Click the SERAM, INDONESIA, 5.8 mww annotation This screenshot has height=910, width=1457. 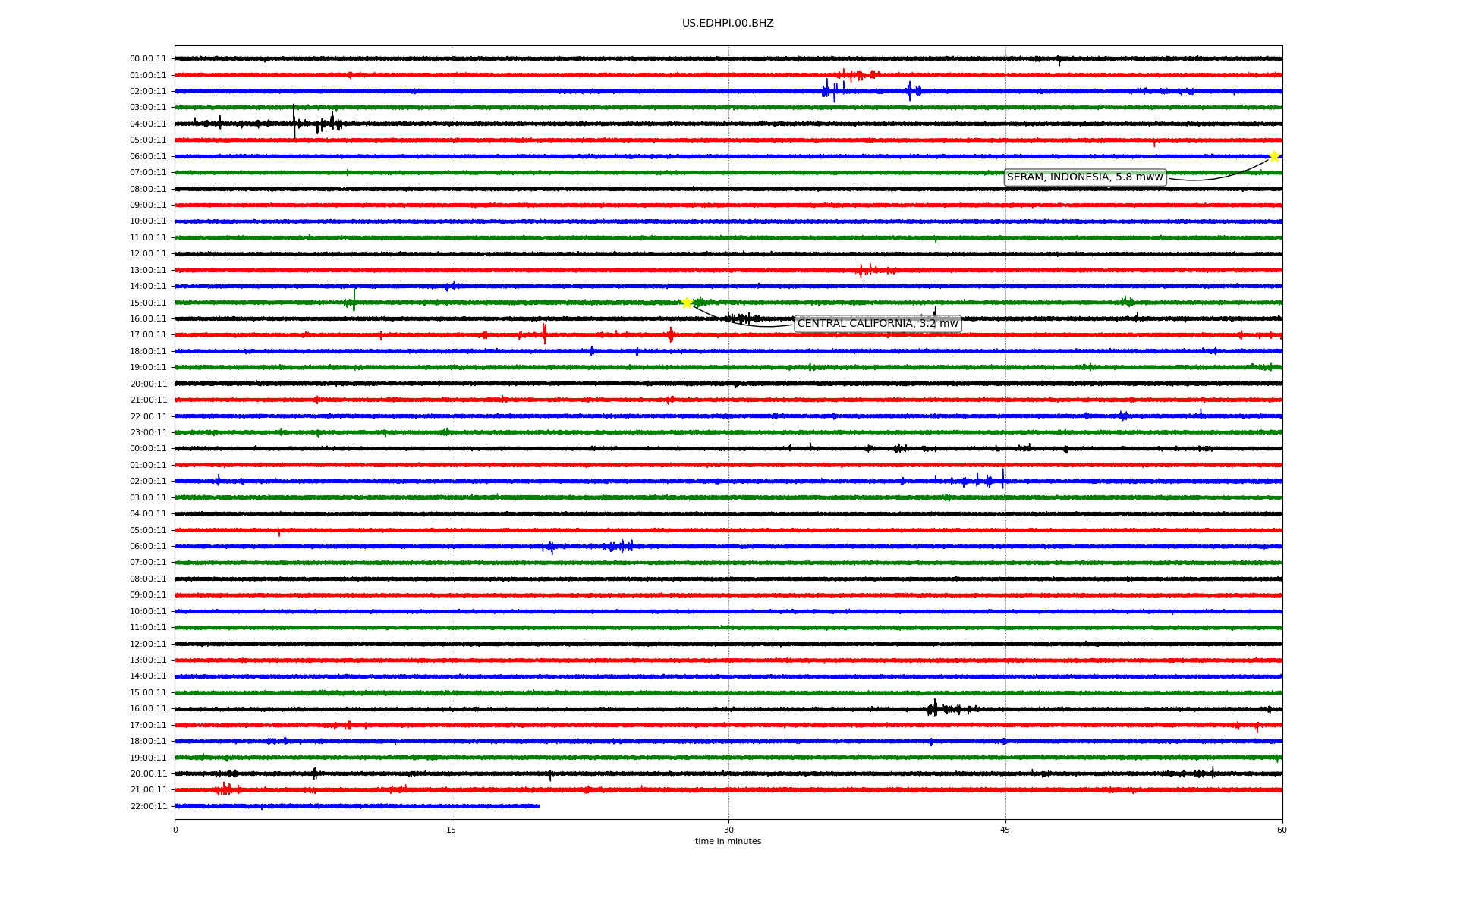1084,177
